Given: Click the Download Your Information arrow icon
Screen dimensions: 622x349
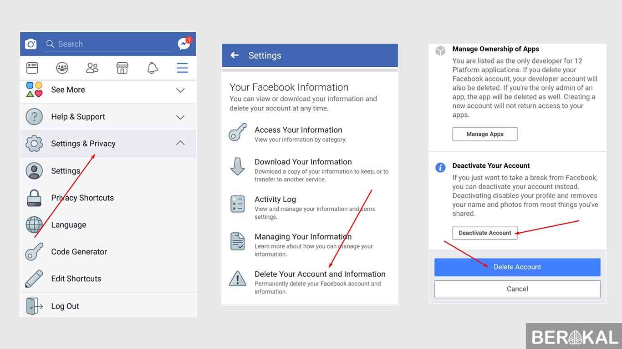Looking at the screenshot, I should pyautogui.click(x=238, y=167).
